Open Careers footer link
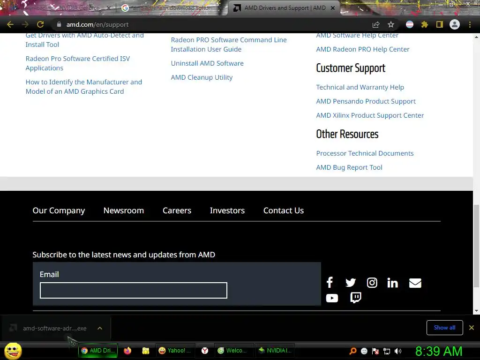 (177, 210)
